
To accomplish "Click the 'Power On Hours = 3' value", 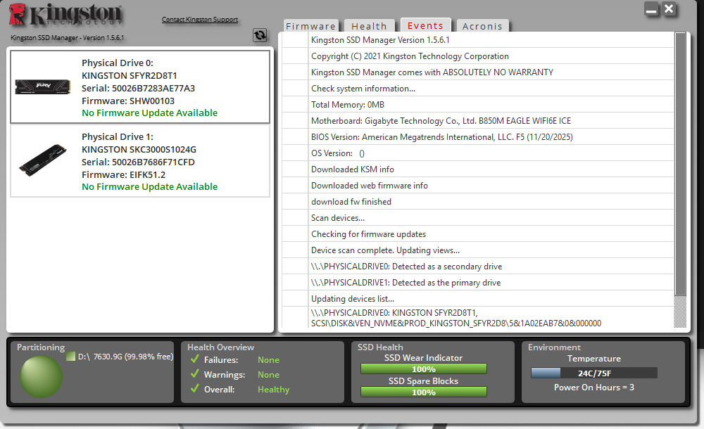I will point(594,388).
